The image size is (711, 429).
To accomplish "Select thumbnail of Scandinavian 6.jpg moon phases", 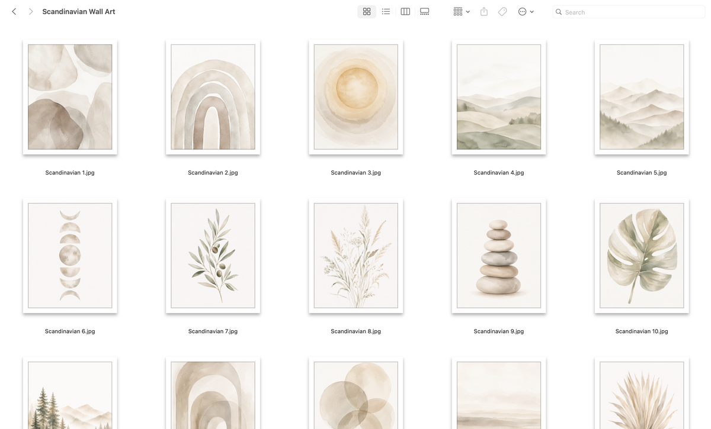I will pos(70,256).
